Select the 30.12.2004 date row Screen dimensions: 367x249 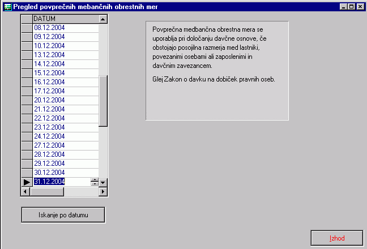click(66, 173)
